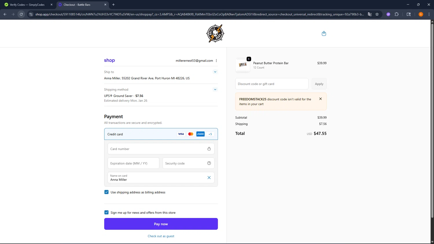Open the purple browser extension icon
This screenshot has height=244, width=434.
(x=388, y=14)
